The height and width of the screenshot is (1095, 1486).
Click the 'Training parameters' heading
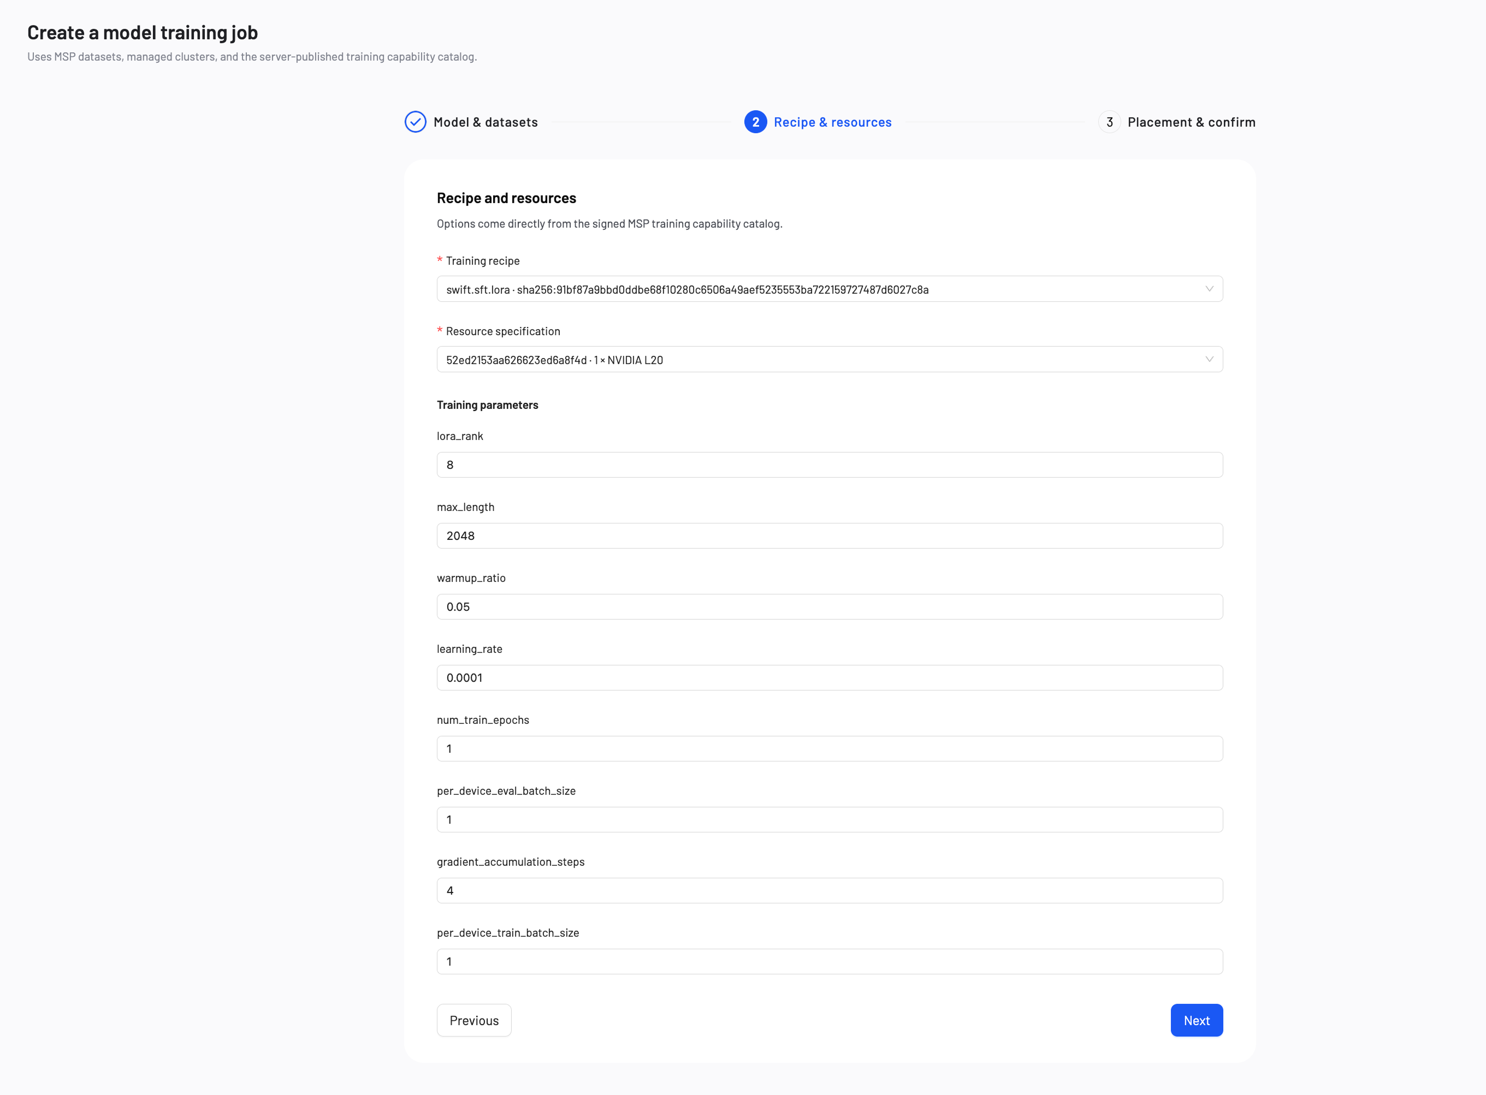(487, 405)
